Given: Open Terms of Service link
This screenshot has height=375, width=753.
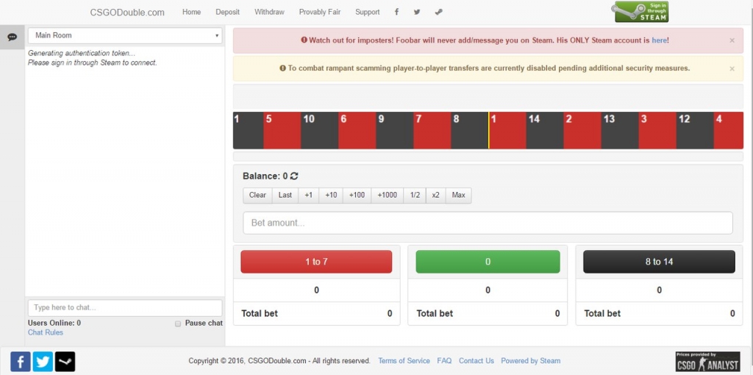Looking at the screenshot, I should (x=404, y=360).
